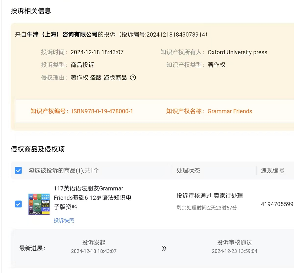Open the product thumbnail image

[39, 204]
